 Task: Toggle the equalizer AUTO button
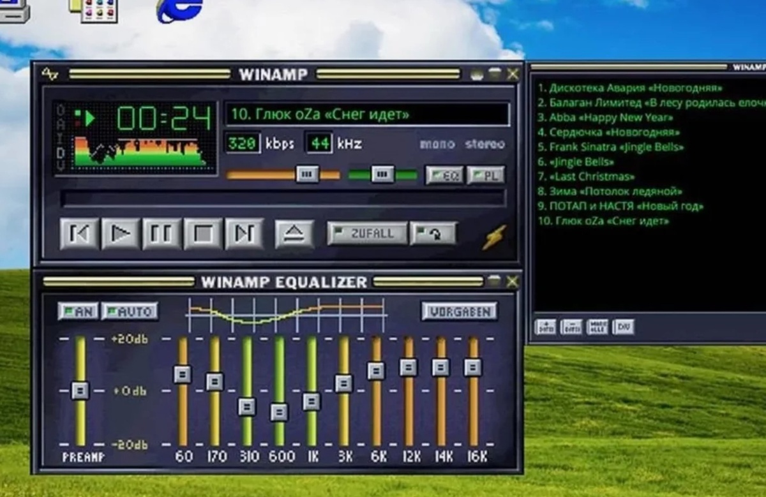130,311
